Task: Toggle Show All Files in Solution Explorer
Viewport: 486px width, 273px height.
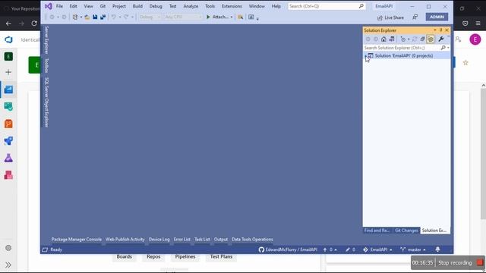Action: coord(431,39)
